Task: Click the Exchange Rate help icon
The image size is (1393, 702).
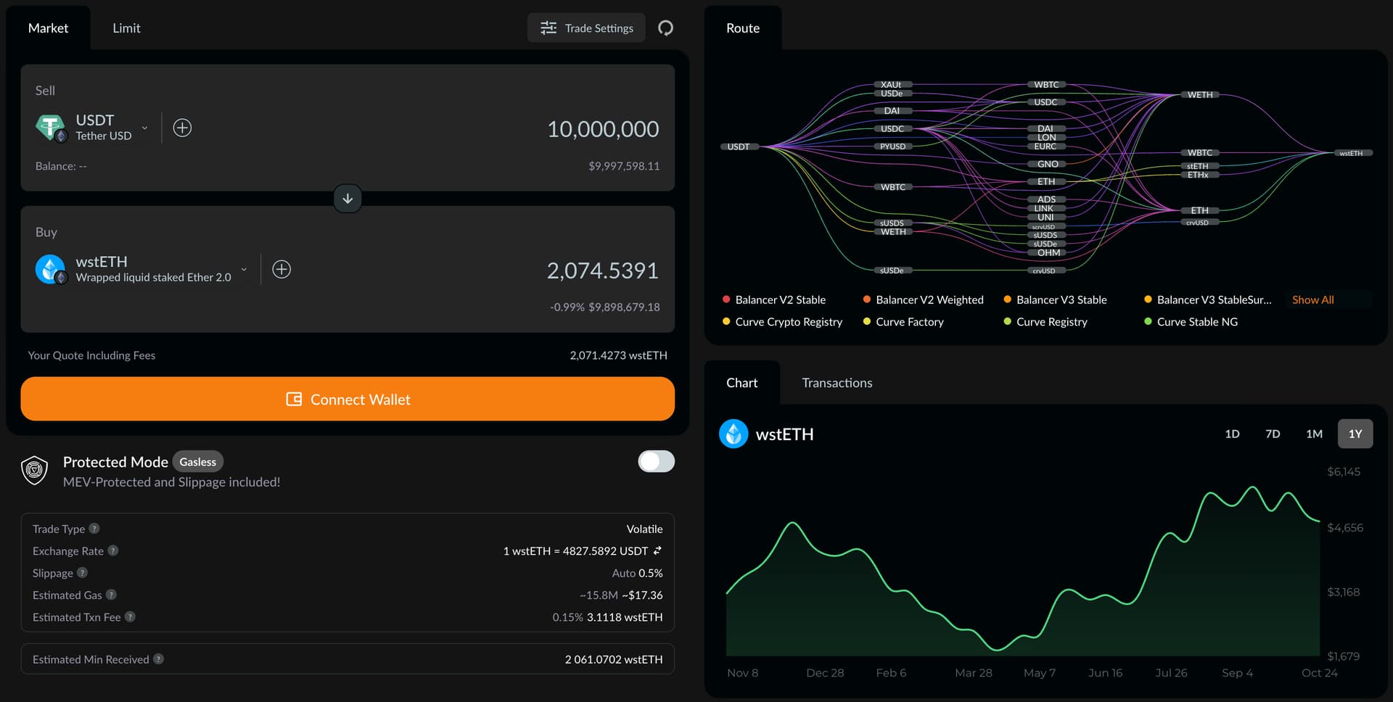Action: (x=113, y=550)
